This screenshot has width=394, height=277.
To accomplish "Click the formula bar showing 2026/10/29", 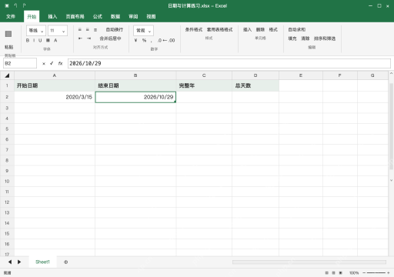I will [229, 63].
